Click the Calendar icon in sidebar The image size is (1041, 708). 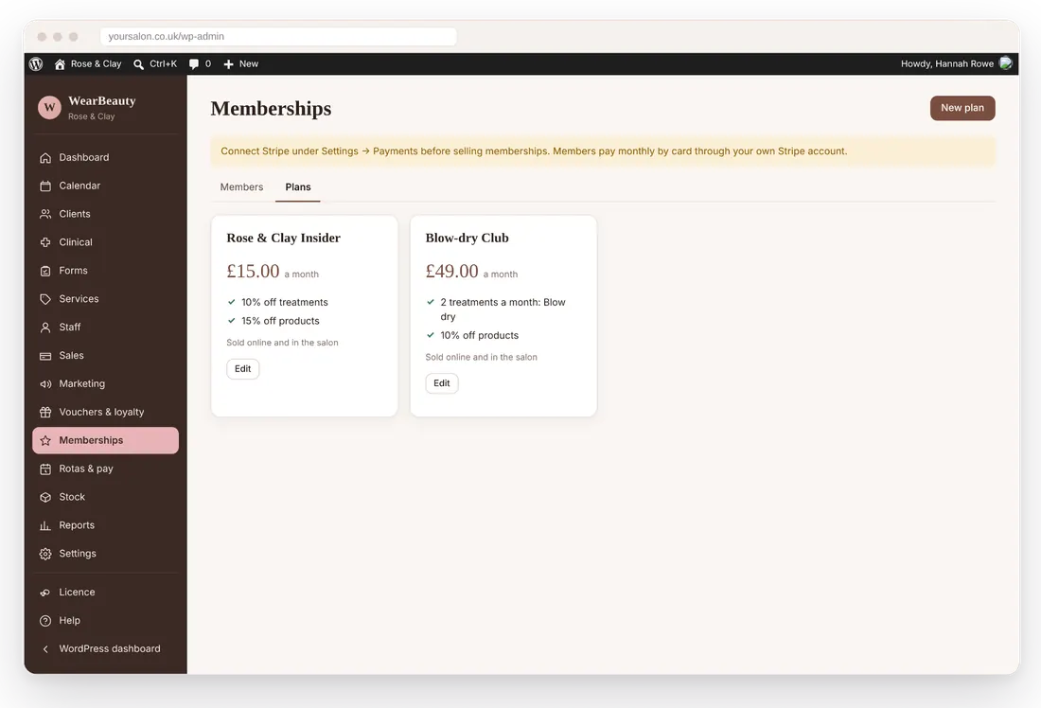(45, 186)
